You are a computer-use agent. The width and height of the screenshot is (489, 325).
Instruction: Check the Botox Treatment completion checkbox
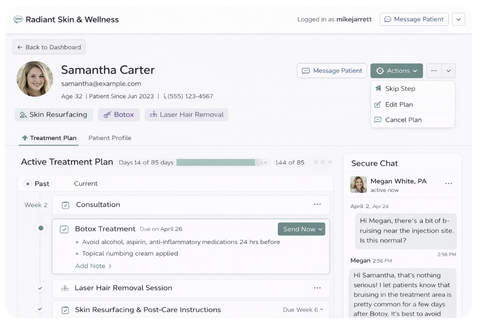point(65,229)
